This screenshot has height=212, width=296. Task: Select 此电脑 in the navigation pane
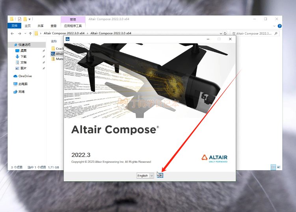coord(20,84)
